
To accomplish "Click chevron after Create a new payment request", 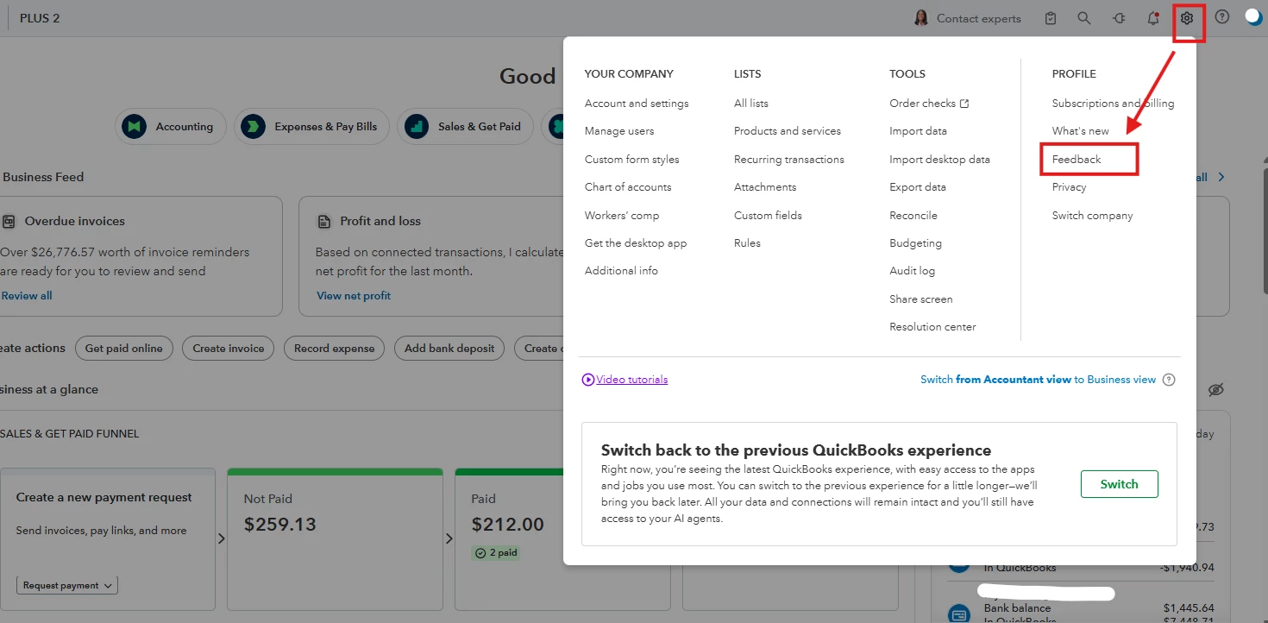I will click(x=221, y=538).
